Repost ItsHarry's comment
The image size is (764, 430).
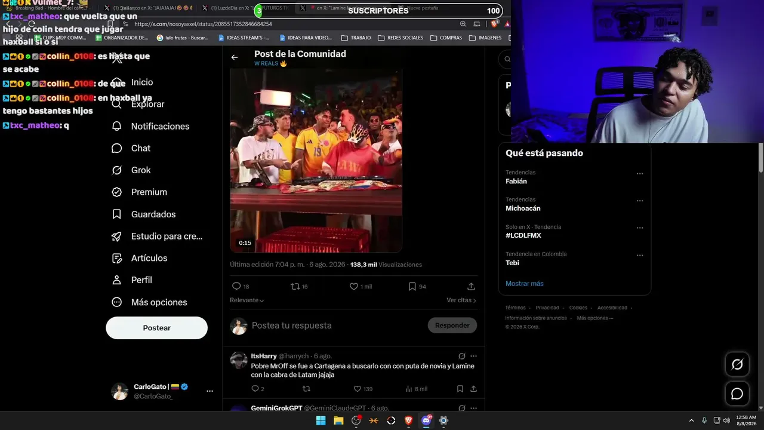pos(306,389)
